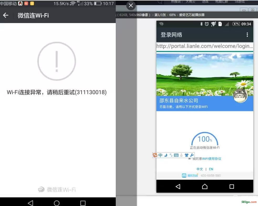Click the 400-8858-580 phone number
Image resolution: width=258 pixels, height=206 pixels.
(210, 175)
